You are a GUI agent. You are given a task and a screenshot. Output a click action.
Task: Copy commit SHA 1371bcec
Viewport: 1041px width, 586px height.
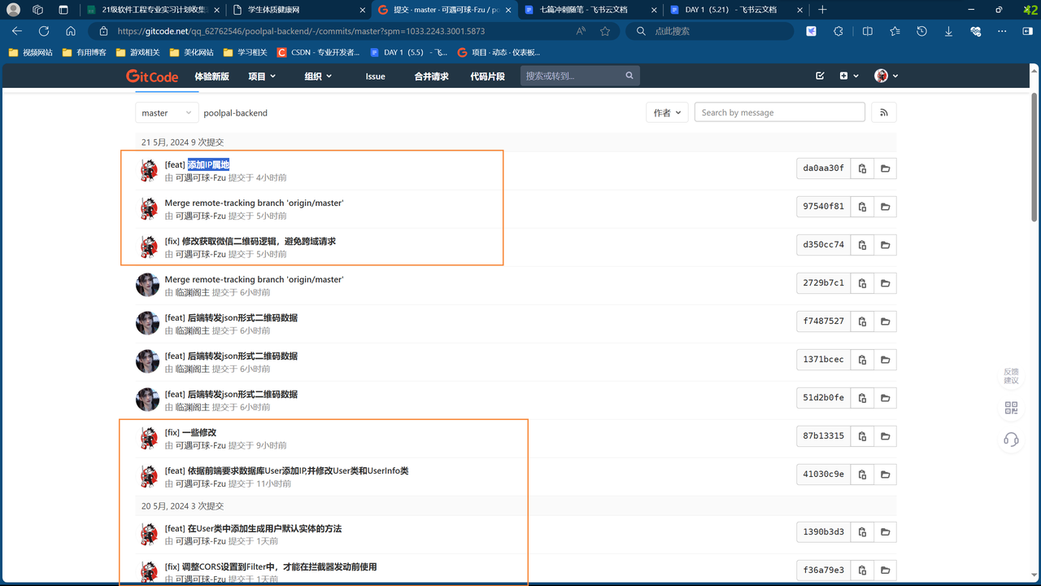click(862, 360)
